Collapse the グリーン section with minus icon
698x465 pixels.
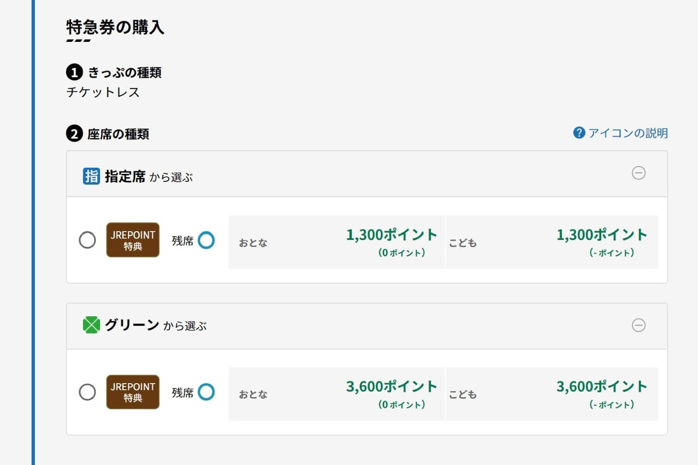point(638,325)
